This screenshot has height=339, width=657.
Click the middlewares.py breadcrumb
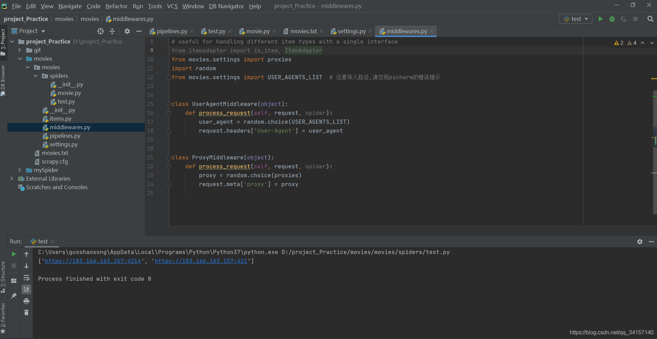point(129,19)
